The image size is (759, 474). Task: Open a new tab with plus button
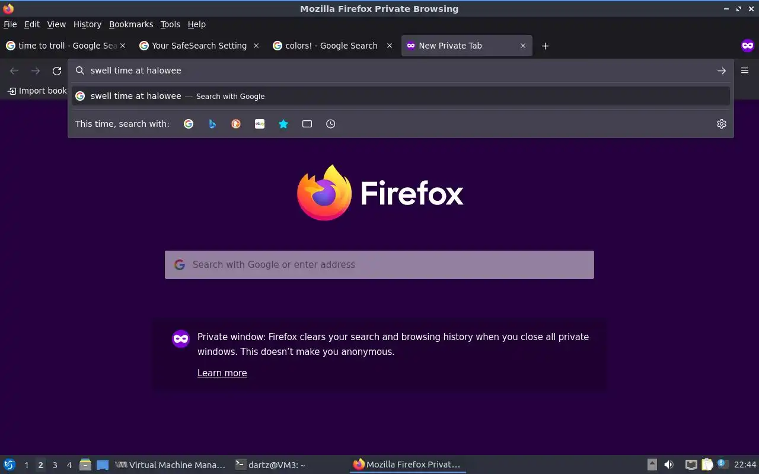pos(545,46)
